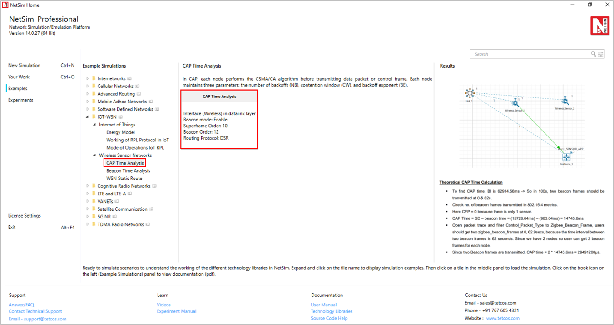Image resolution: width=614 pixels, height=325 pixels.
Task: Collapse the IOT-WSN folder
Action: tap(87, 117)
